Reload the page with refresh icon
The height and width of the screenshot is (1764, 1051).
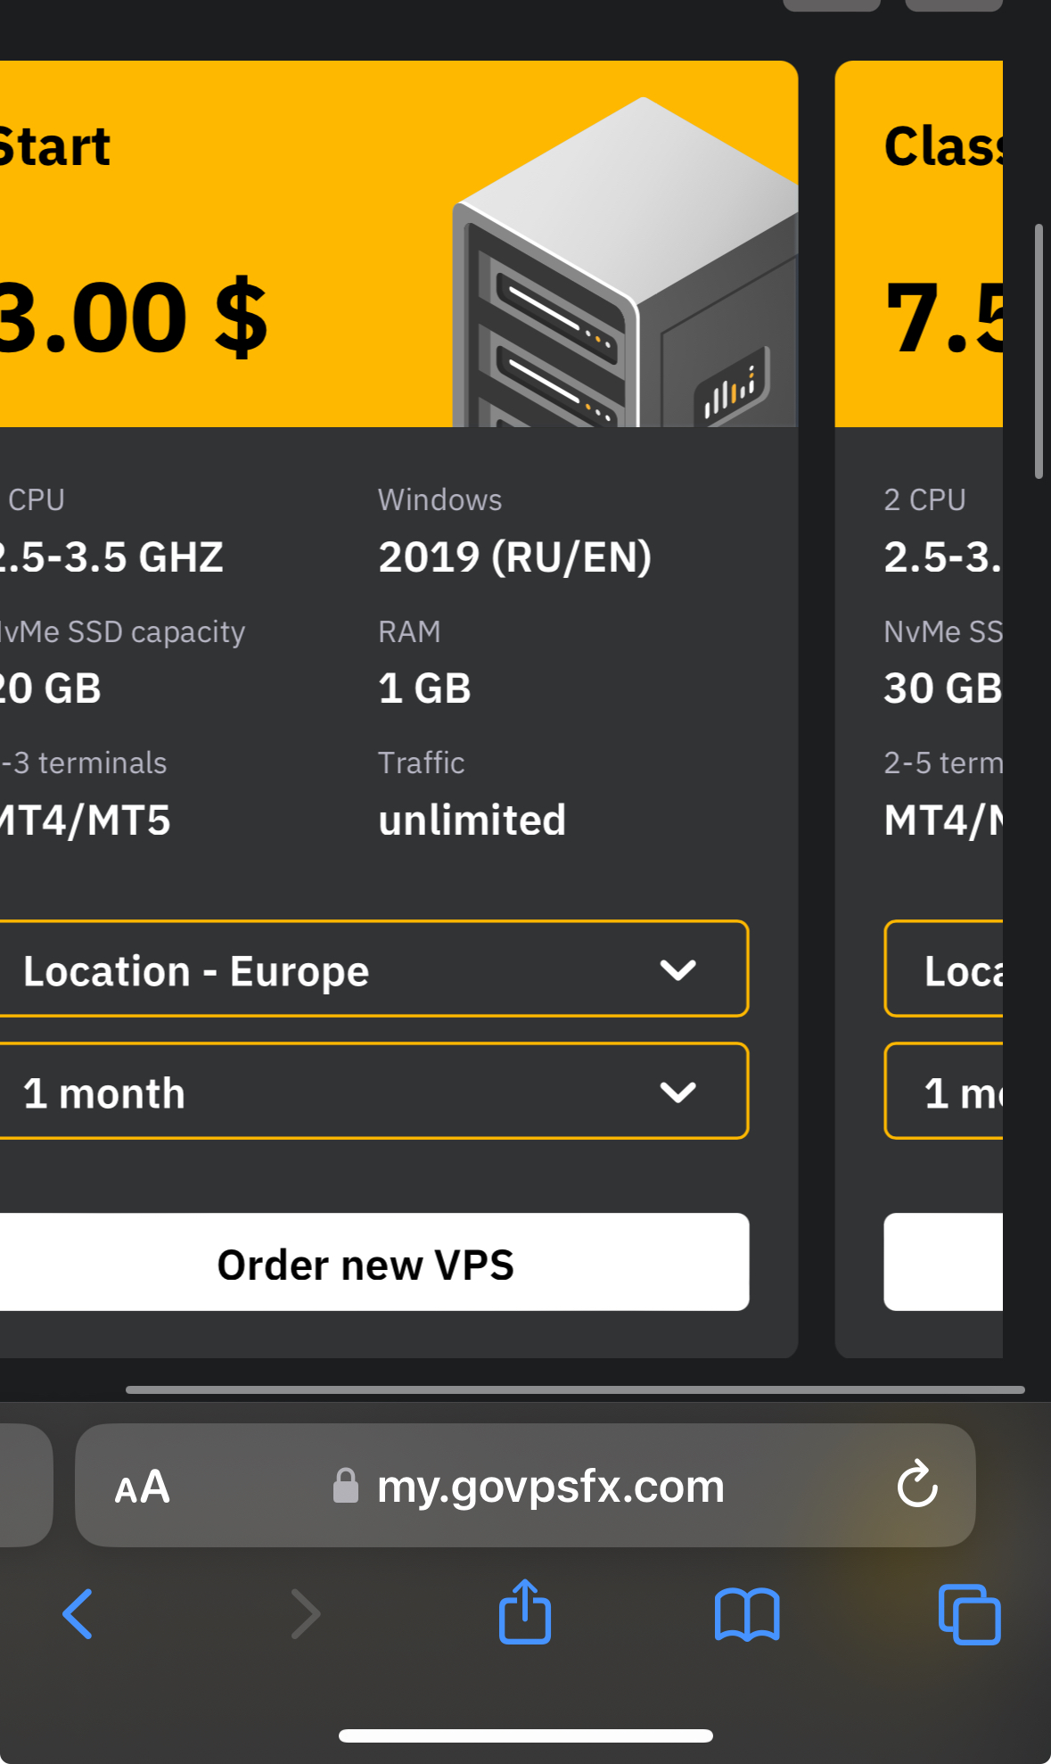[916, 1485]
